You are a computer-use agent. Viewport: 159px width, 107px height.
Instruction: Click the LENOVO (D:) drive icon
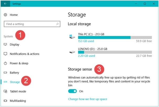point(72,52)
